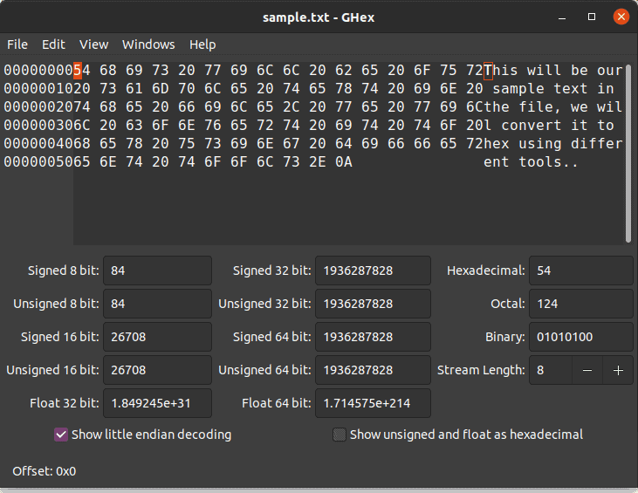Select highlighted hex byte 54
Image resolution: width=638 pixels, height=493 pixels.
pos(78,71)
